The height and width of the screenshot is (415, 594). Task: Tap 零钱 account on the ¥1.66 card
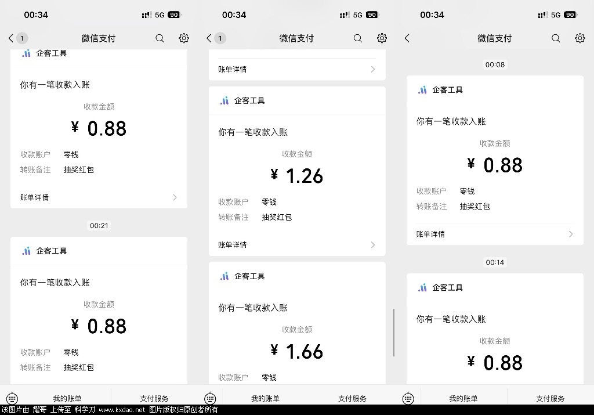coord(269,377)
